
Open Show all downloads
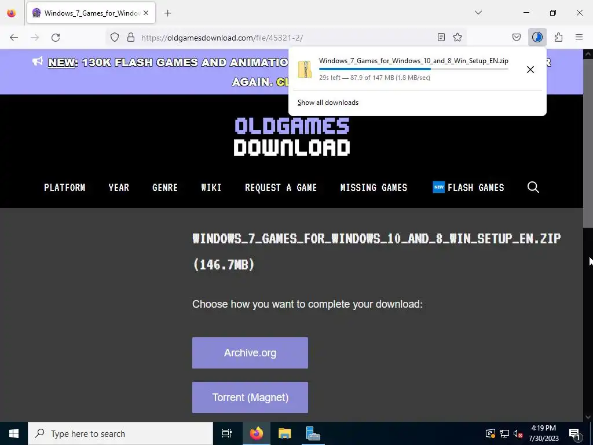(x=328, y=103)
